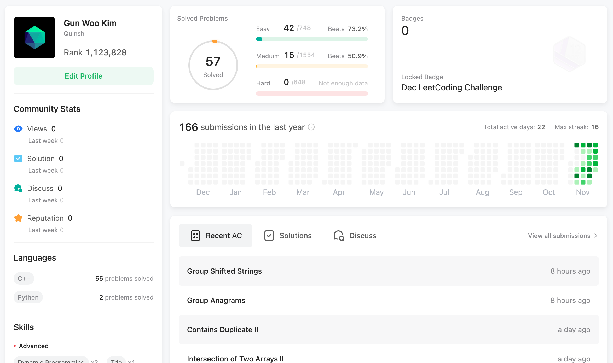The image size is (613, 363).
Task: Click the View all submissions chevron
Action: pos(596,236)
